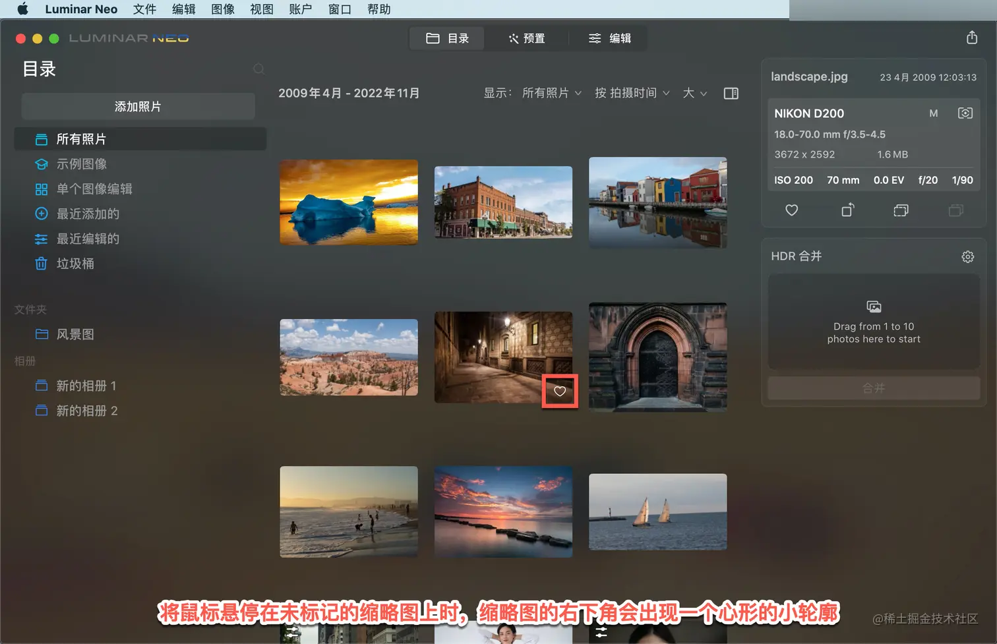Click the 示例图像 graduation cap icon

click(x=42, y=164)
